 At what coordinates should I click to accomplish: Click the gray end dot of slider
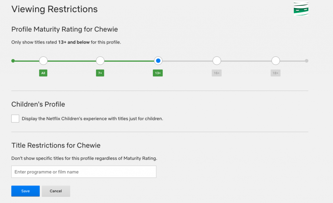(x=307, y=61)
